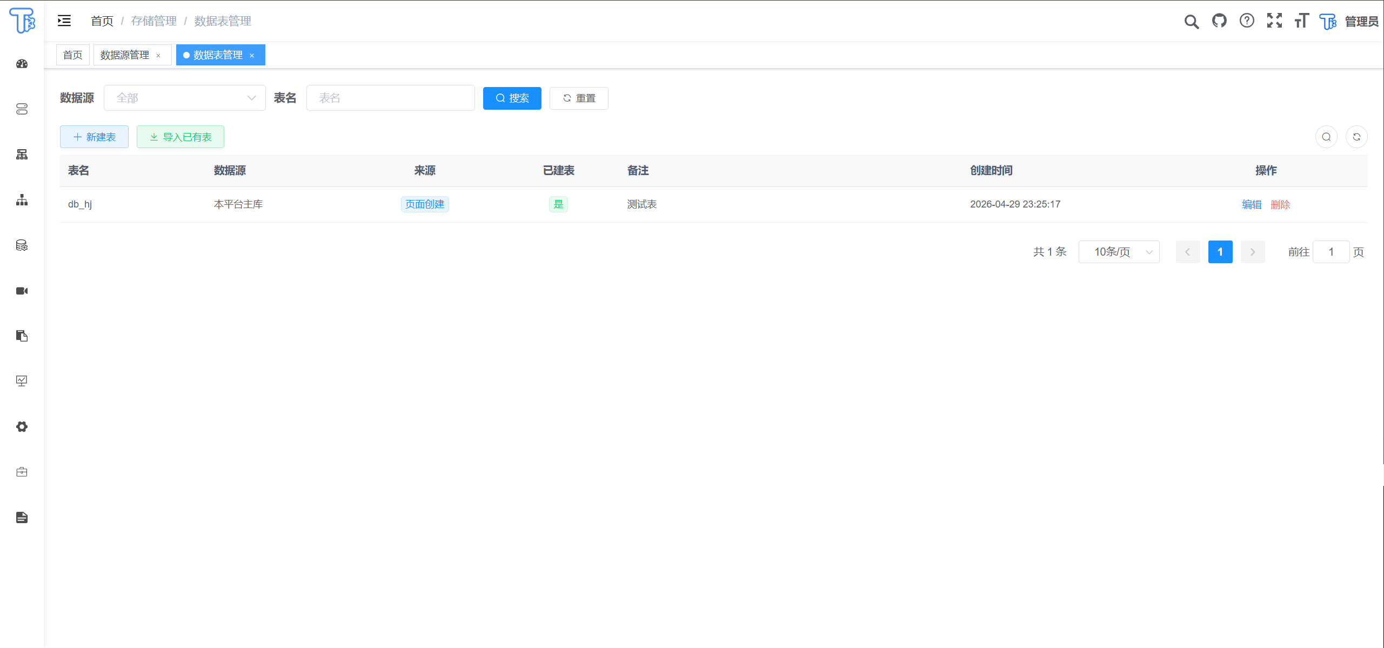The width and height of the screenshot is (1384, 648).
Task: Refresh the table with round icon
Action: tap(1356, 137)
